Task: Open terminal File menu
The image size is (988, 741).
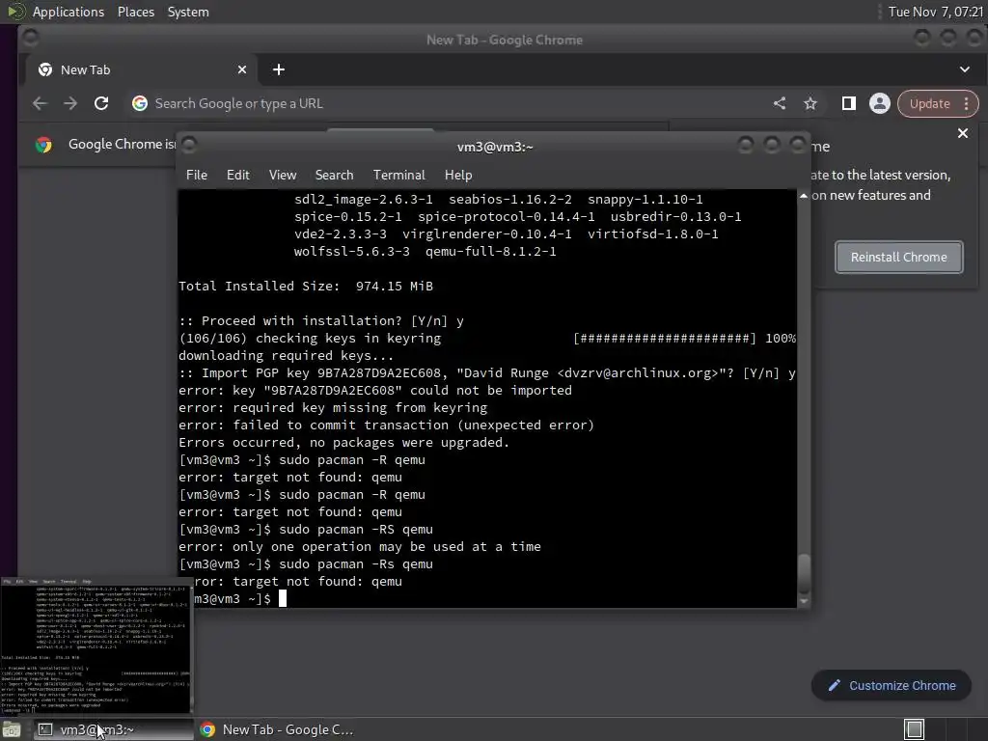Action: pyautogui.click(x=197, y=175)
